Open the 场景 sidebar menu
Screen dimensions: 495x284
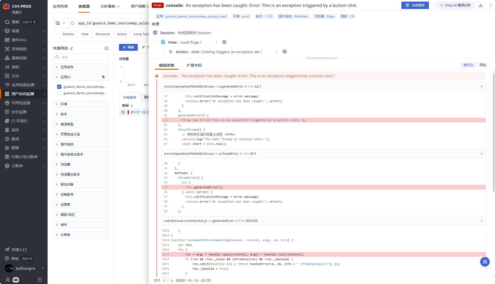point(24,31)
